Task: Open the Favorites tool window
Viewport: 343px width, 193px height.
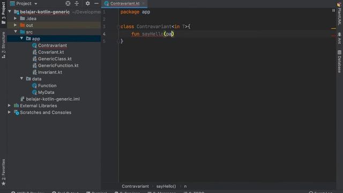Action: click(x=4, y=172)
